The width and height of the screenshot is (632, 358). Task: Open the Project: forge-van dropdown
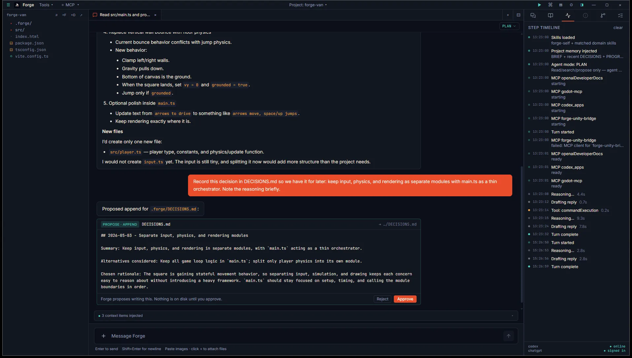point(308,5)
